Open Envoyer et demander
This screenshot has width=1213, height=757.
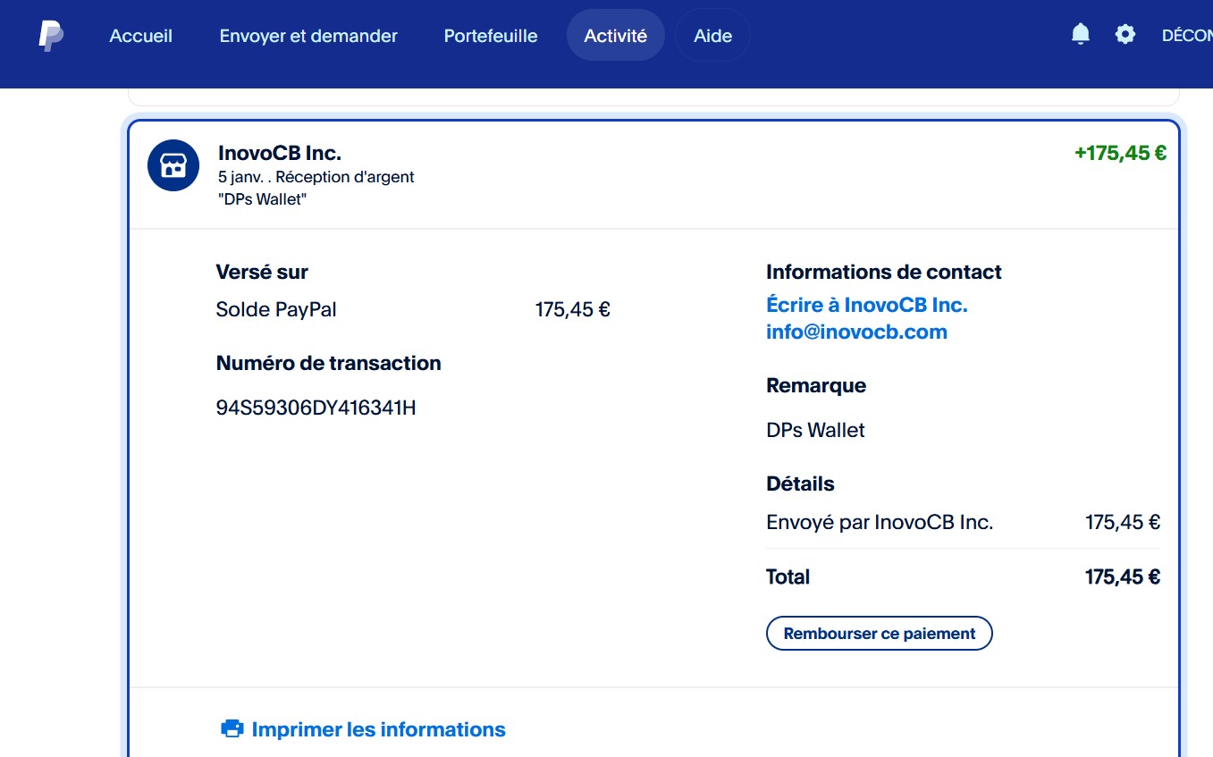pyautogui.click(x=308, y=36)
